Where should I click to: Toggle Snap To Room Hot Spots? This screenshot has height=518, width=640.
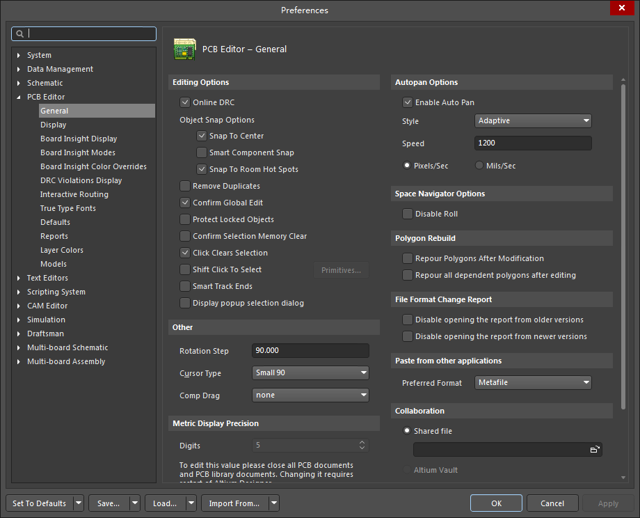click(x=202, y=169)
